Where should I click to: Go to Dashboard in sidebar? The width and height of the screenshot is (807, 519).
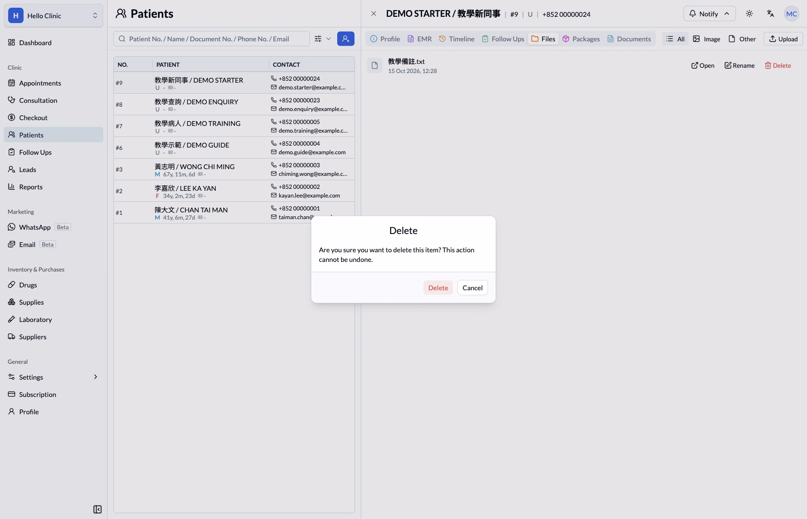53,42
